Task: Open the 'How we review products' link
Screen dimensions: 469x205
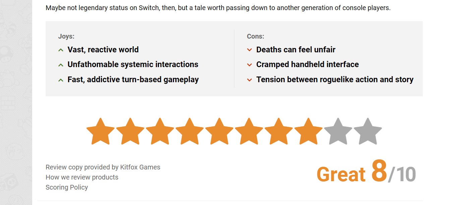Action: pos(82,177)
